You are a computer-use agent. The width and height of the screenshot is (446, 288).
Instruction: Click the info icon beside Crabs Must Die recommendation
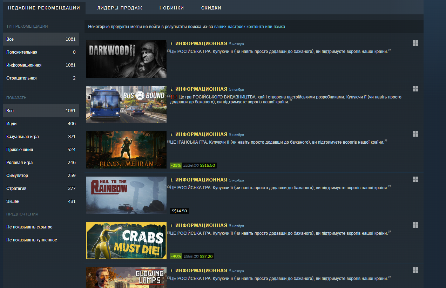tap(172, 226)
